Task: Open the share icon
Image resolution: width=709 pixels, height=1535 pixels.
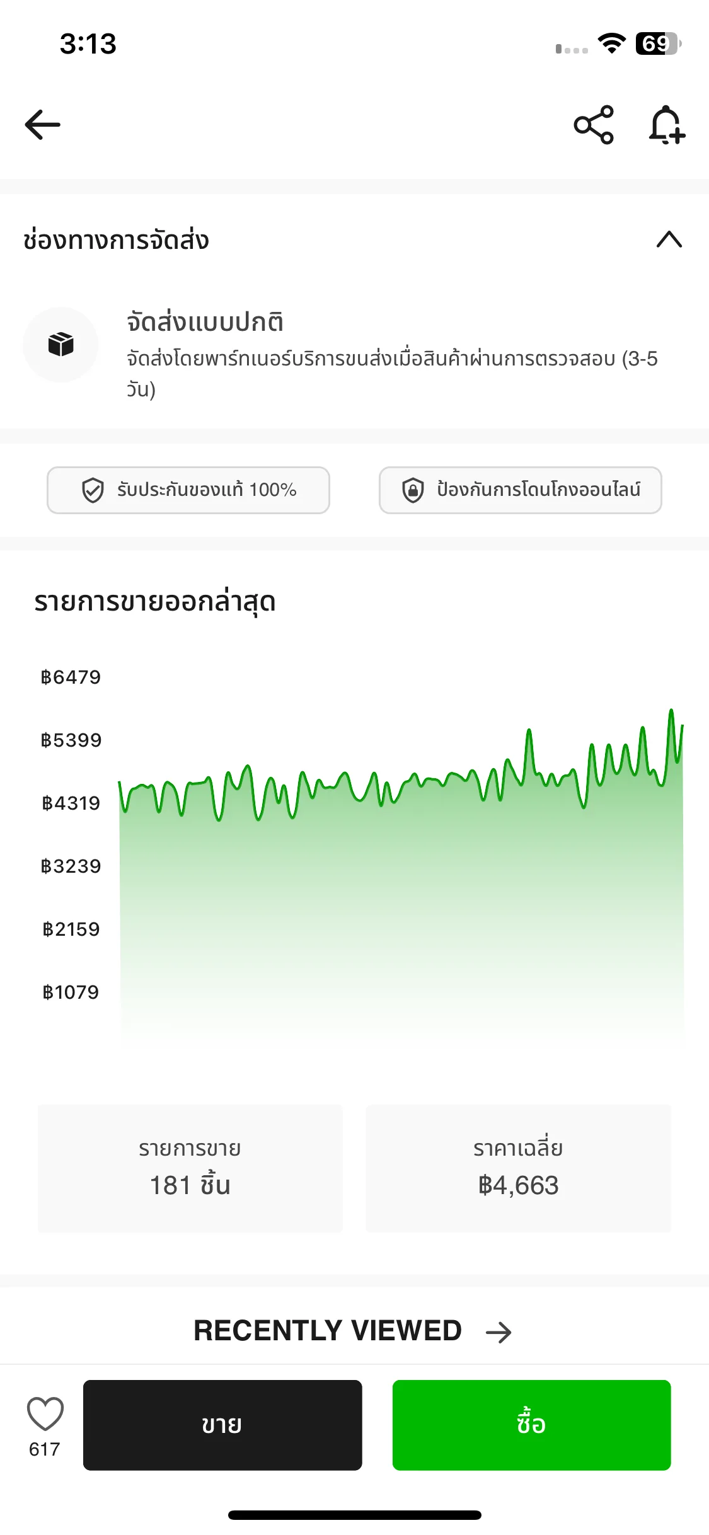Action: coord(594,125)
